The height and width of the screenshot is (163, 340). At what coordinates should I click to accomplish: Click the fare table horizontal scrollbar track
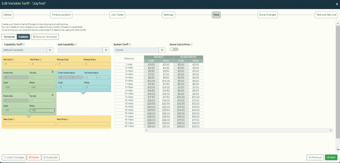point(238,130)
